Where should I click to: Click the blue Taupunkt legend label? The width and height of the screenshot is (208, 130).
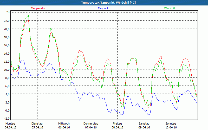point(104,8)
